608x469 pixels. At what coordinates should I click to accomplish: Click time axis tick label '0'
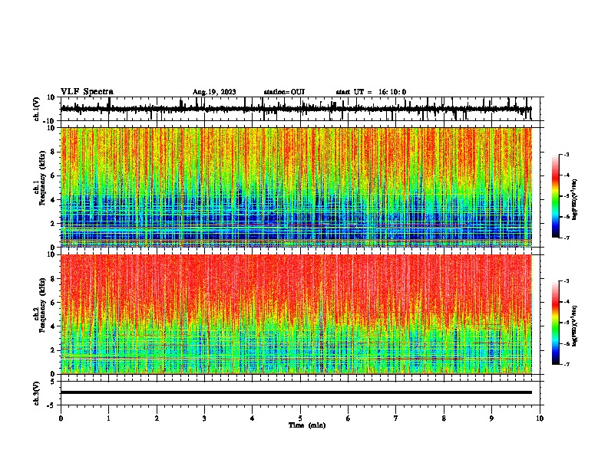[x=61, y=418]
